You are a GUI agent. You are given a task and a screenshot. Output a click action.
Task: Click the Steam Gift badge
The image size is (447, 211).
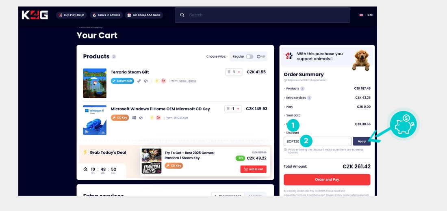pos(122,81)
